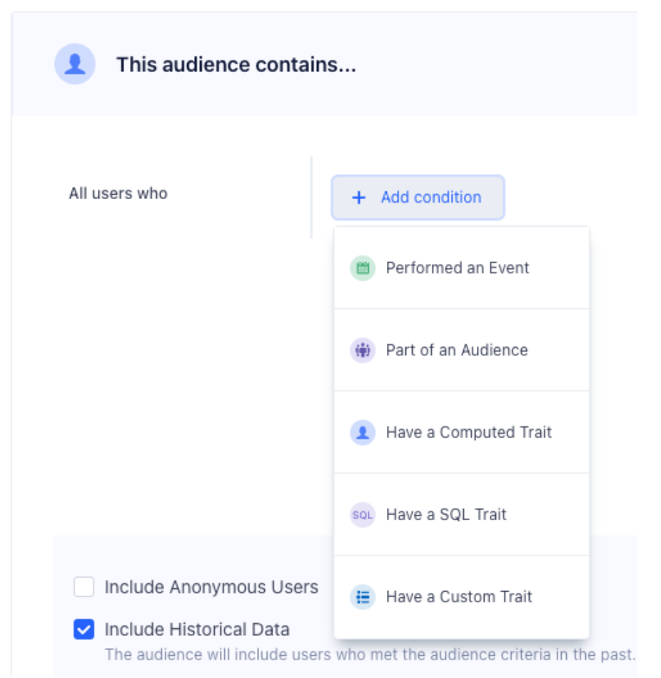Click the audience user avatar icon
Viewport: 661px width, 678px height.
75,64
